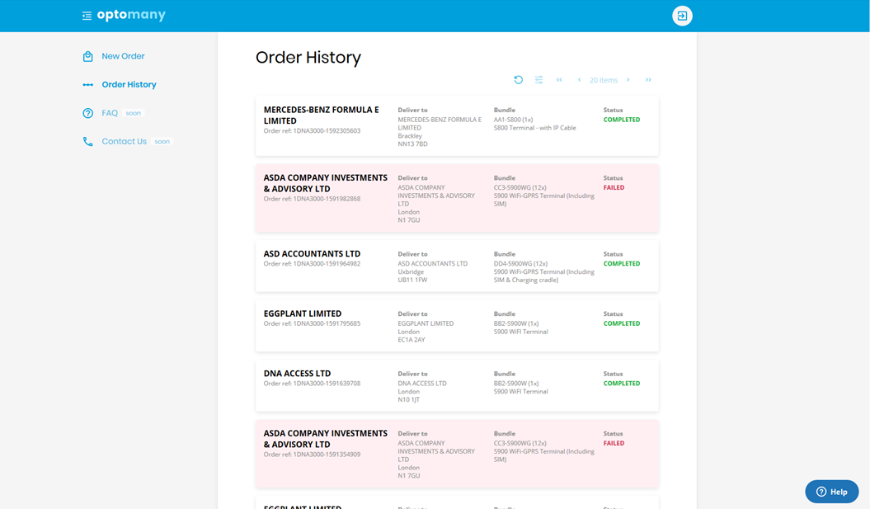Image resolution: width=870 pixels, height=509 pixels.
Task: Click the COMPLETED status of MERCEDES-BENZ order
Action: [622, 120]
